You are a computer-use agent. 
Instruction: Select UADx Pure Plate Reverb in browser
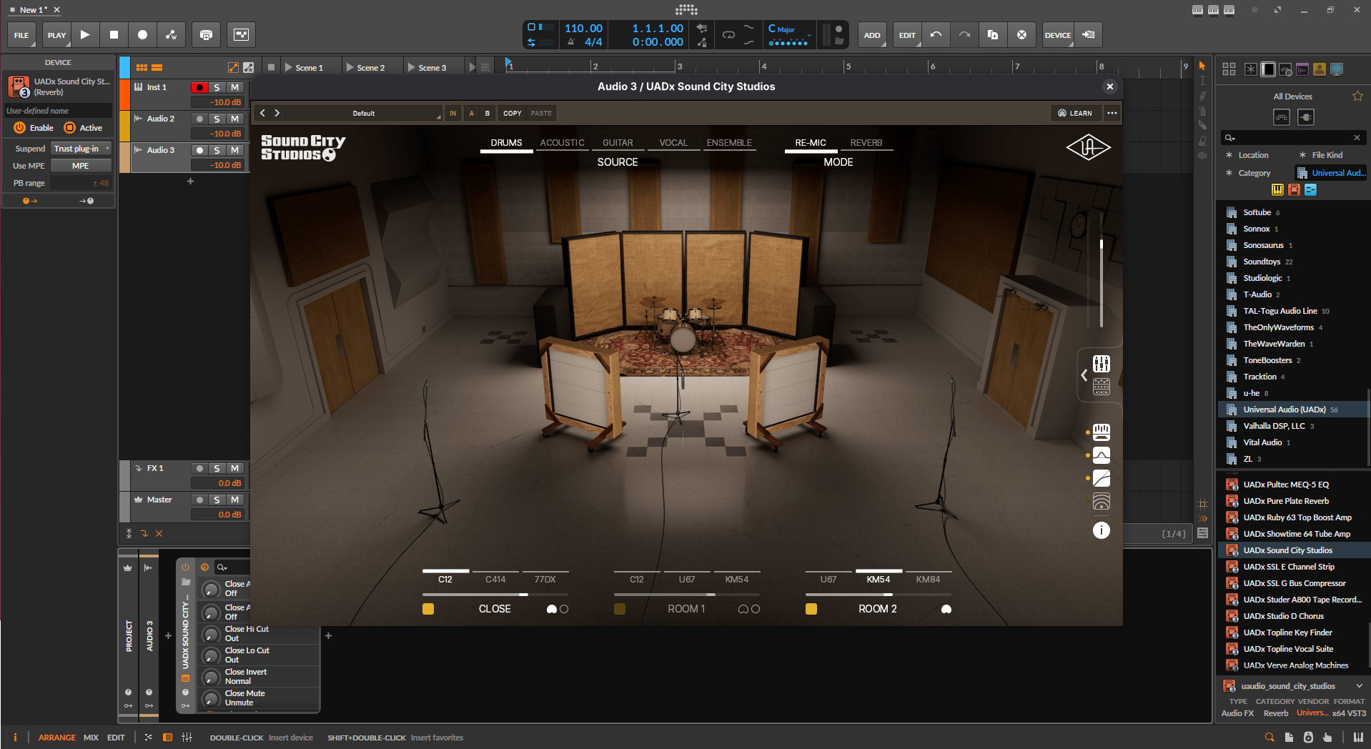pyautogui.click(x=1285, y=501)
